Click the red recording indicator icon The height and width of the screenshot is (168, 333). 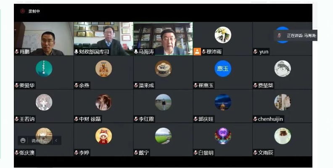pyautogui.click(x=23, y=11)
